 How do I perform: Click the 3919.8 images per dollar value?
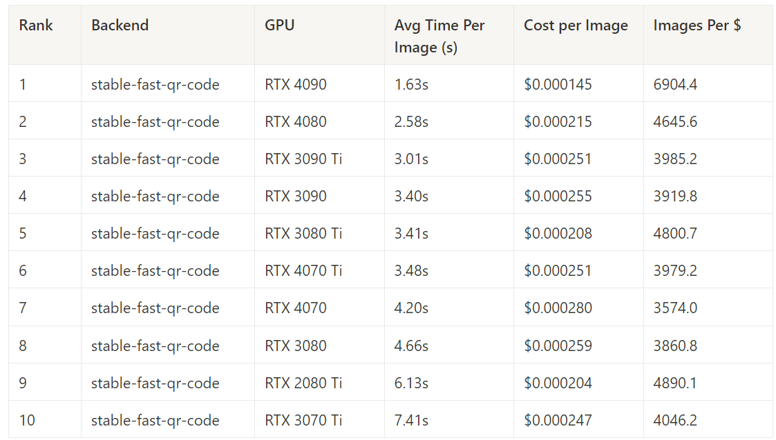pyautogui.click(x=675, y=196)
